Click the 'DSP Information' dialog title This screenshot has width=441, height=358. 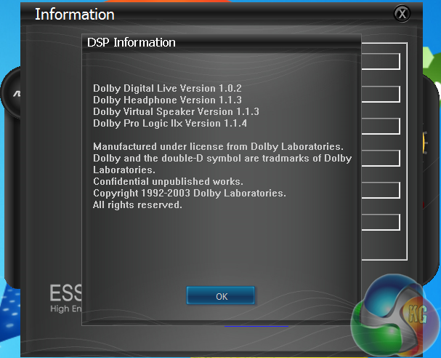[x=131, y=42]
